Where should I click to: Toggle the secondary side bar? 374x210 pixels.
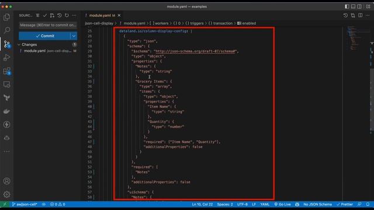click(359, 6)
